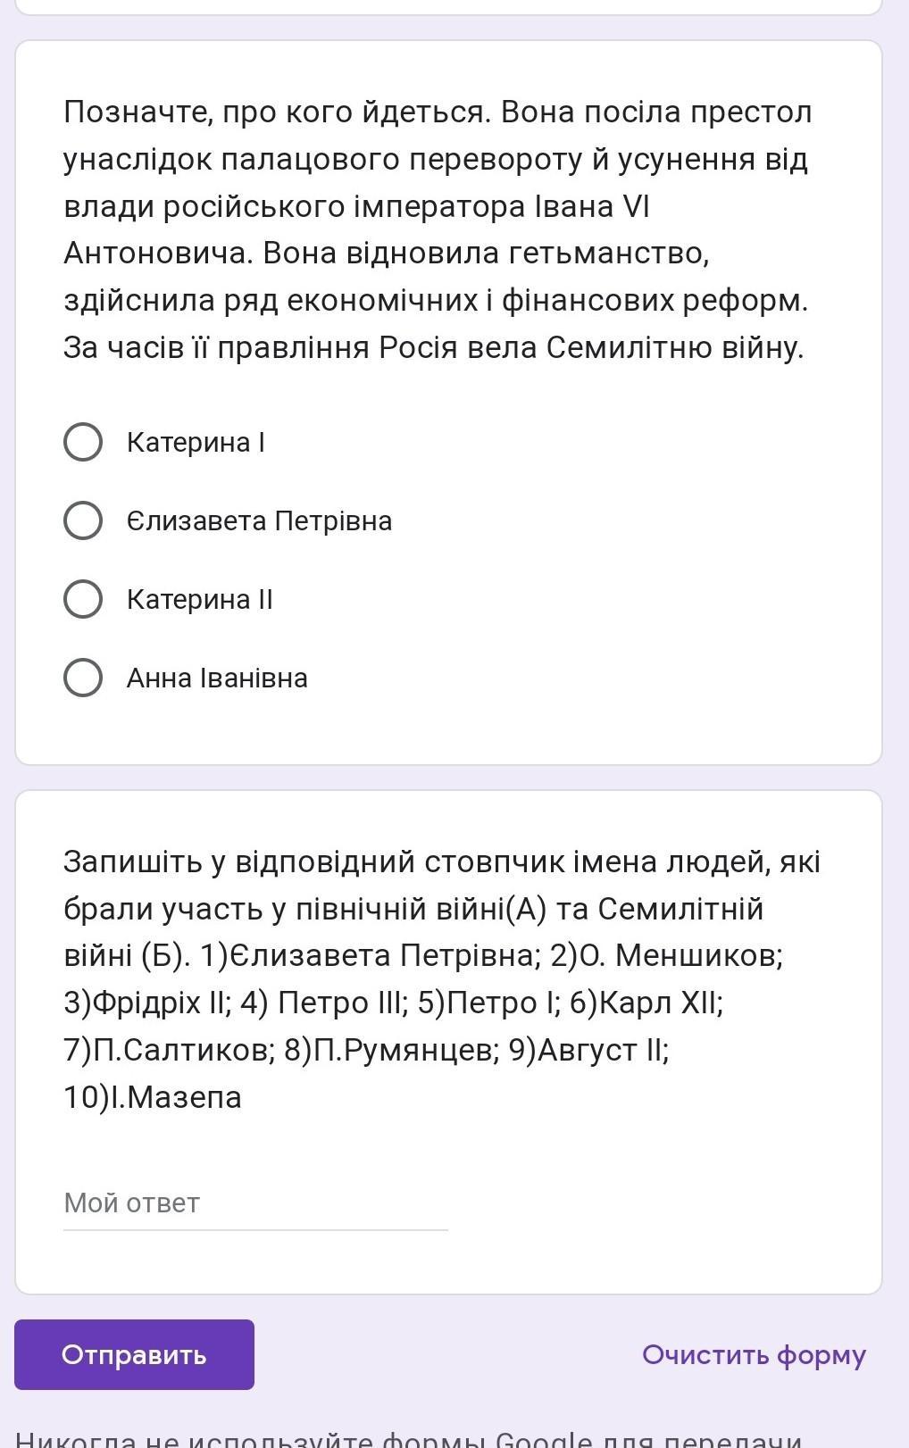
Task: Click the Єлизавета Петрівна answer label text
Action: (259, 520)
